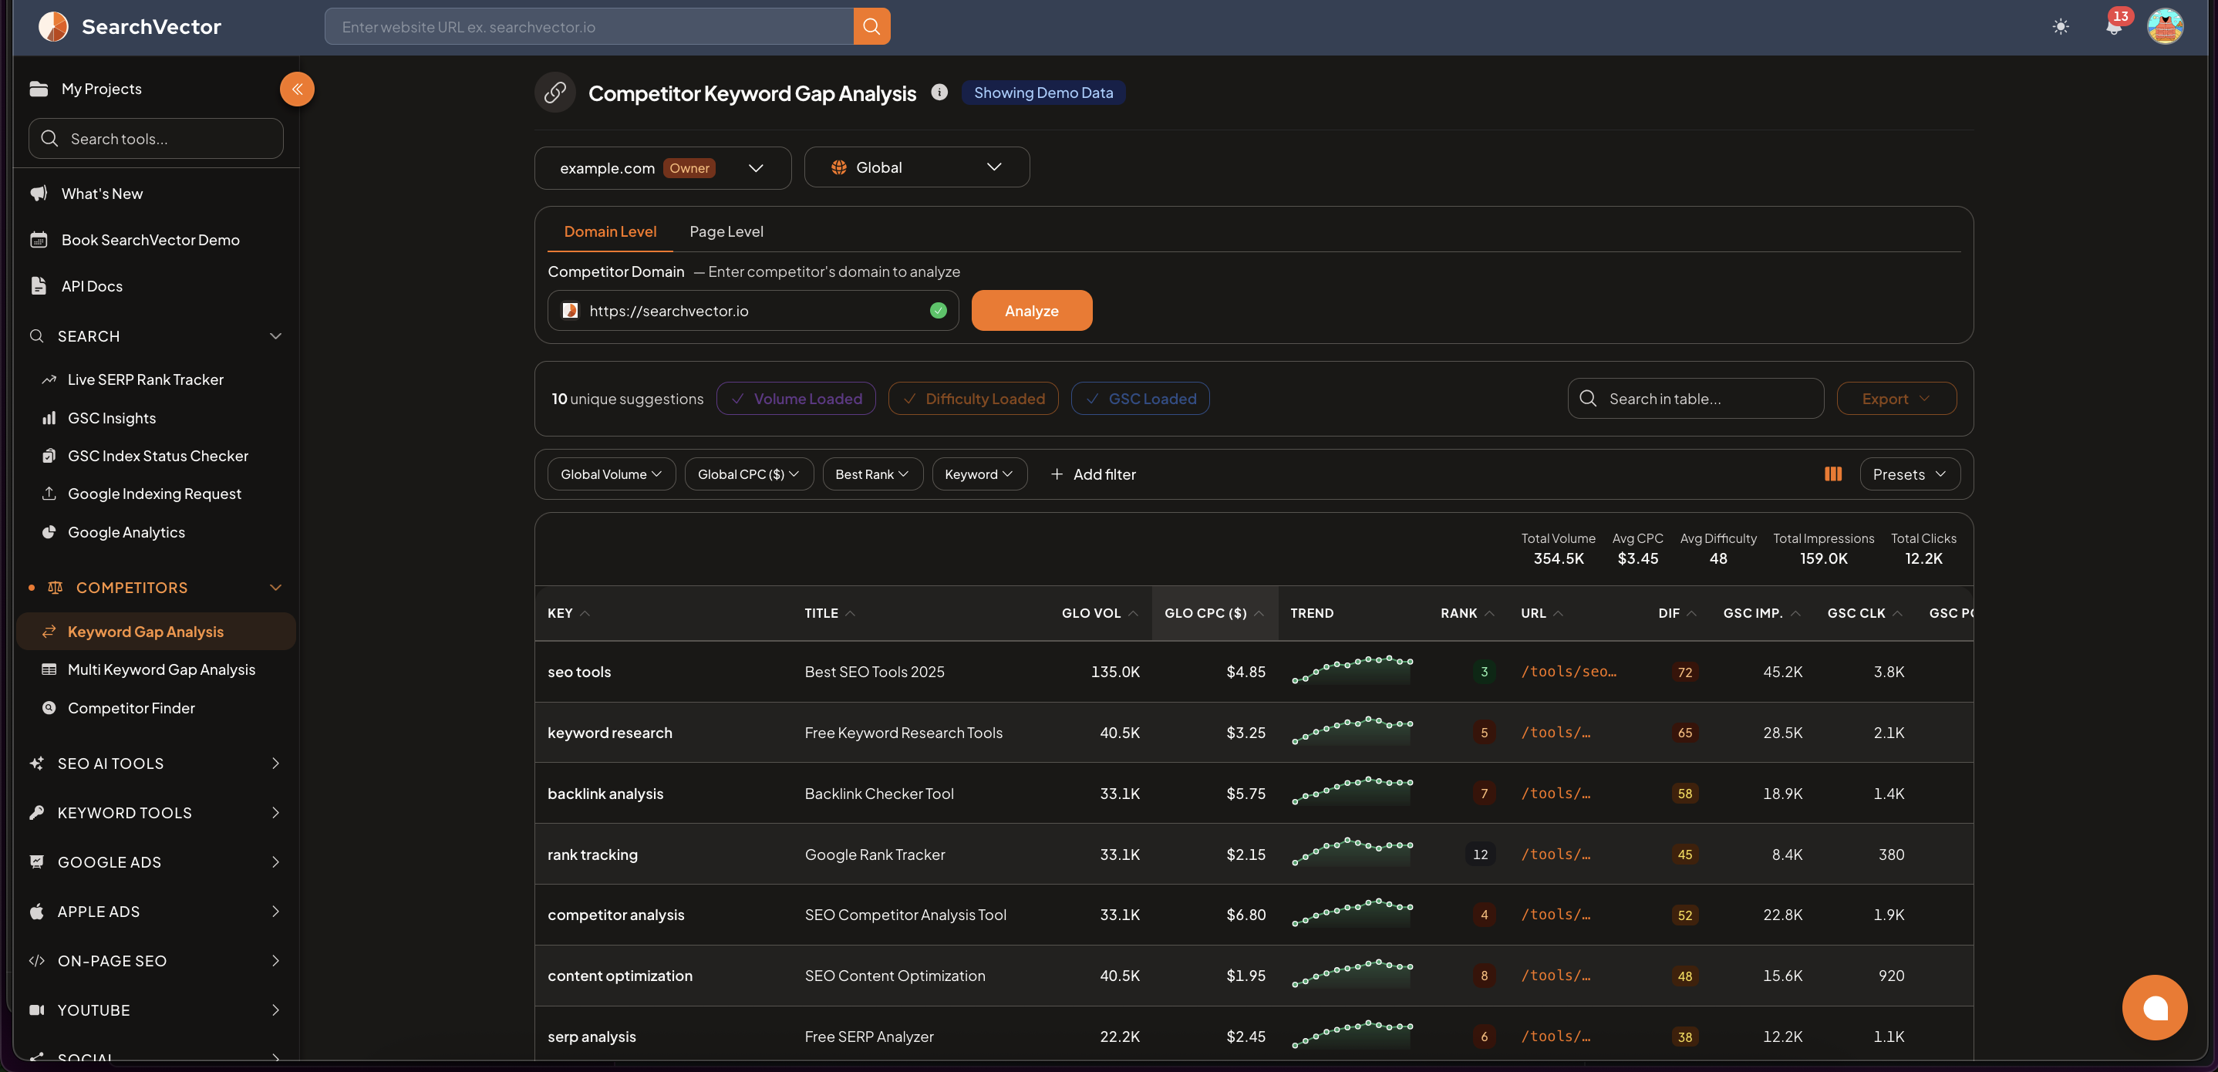Open Keyword filter dropdown
This screenshot has height=1072, width=2218.
(x=979, y=474)
